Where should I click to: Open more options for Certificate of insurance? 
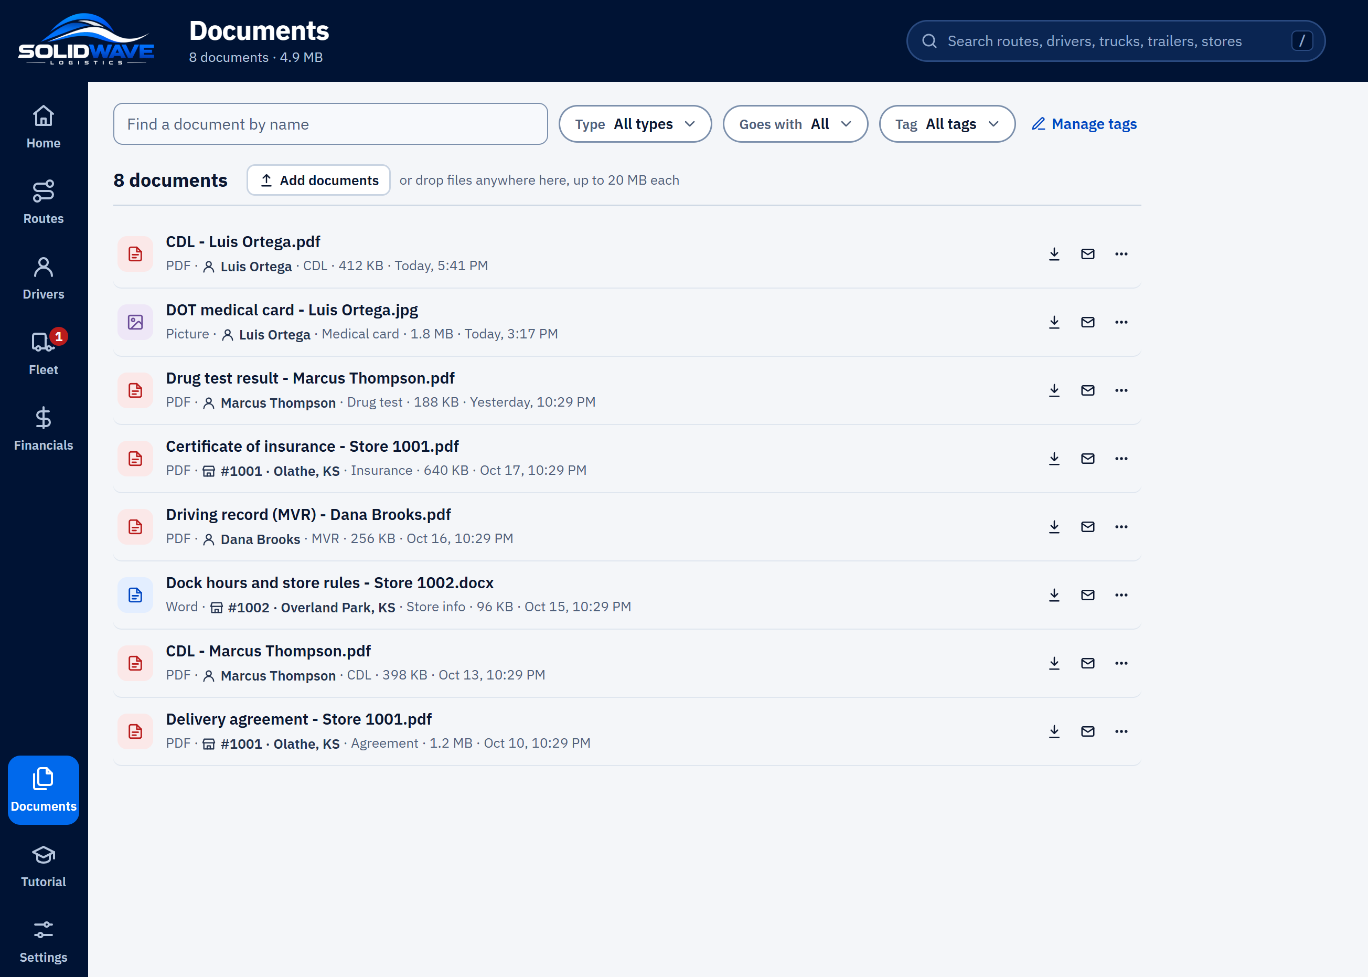pyautogui.click(x=1121, y=459)
